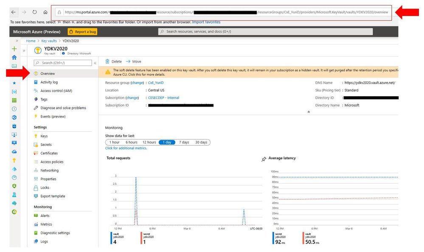Go back with the browser back arrow

click(x=13, y=12)
